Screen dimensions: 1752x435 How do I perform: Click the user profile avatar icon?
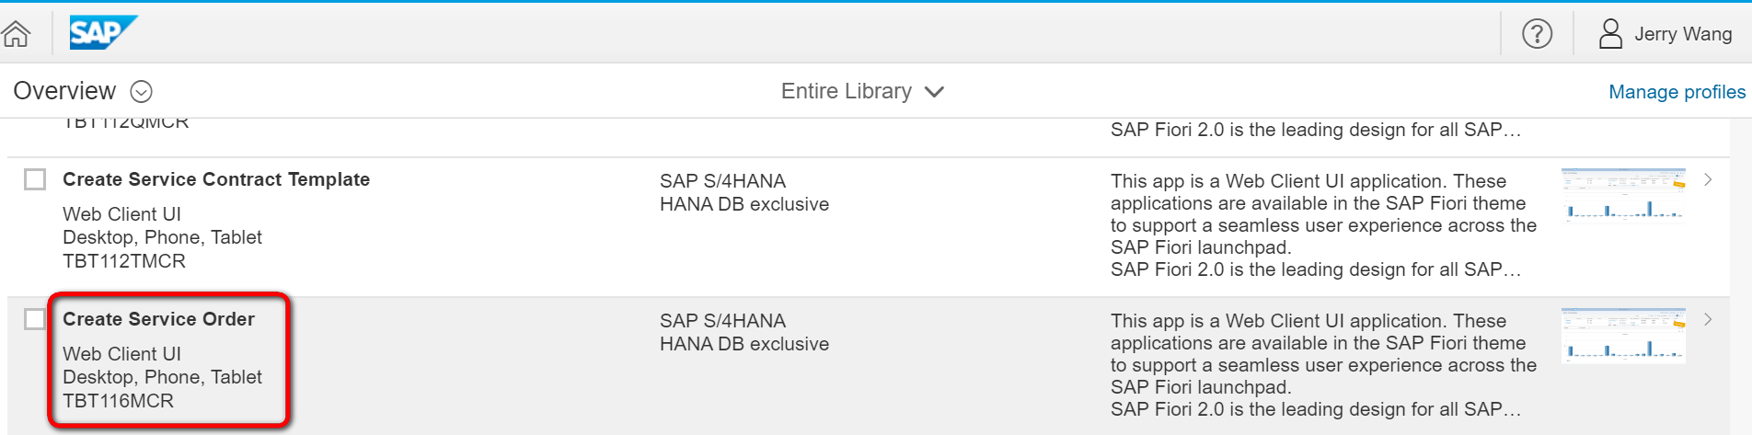(x=1610, y=34)
